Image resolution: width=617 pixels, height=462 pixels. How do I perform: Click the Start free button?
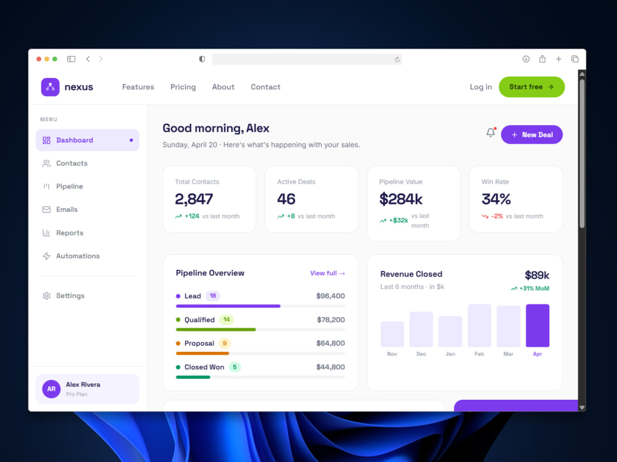tap(532, 87)
